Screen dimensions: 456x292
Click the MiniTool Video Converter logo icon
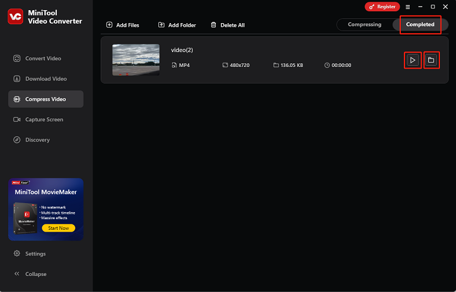pyautogui.click(x=15, y=17)
